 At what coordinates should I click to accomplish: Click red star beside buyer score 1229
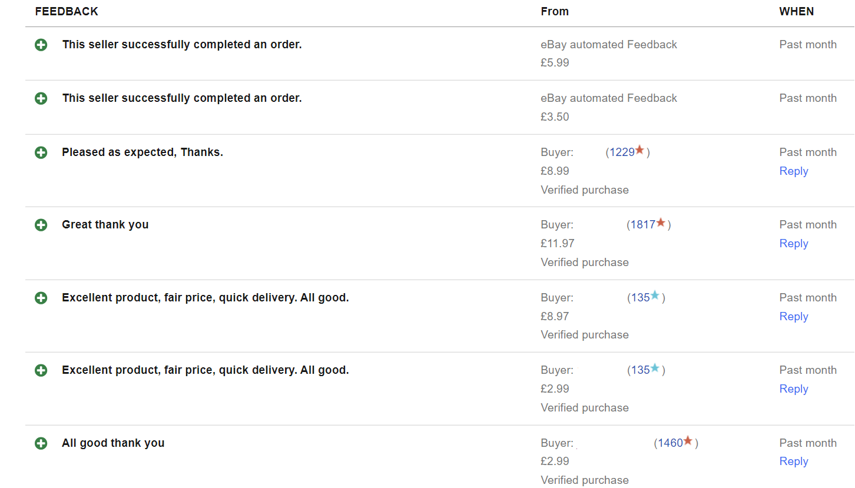click(639, 151)
